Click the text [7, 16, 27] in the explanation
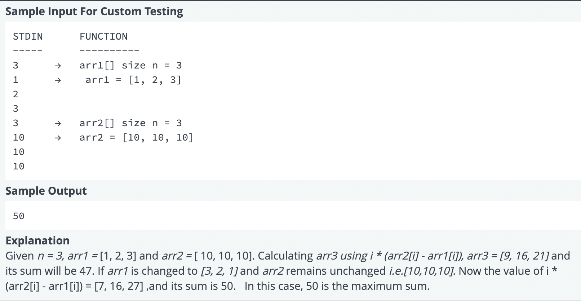 [x=119, y=286]
